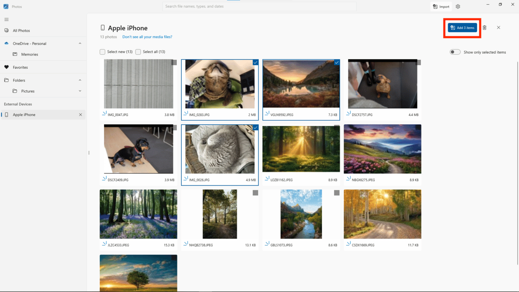Check the Select new (13) checkbox

[102, 52]
